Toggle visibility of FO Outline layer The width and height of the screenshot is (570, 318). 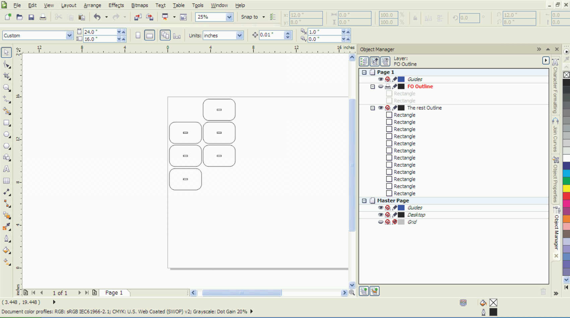(380, 86)
